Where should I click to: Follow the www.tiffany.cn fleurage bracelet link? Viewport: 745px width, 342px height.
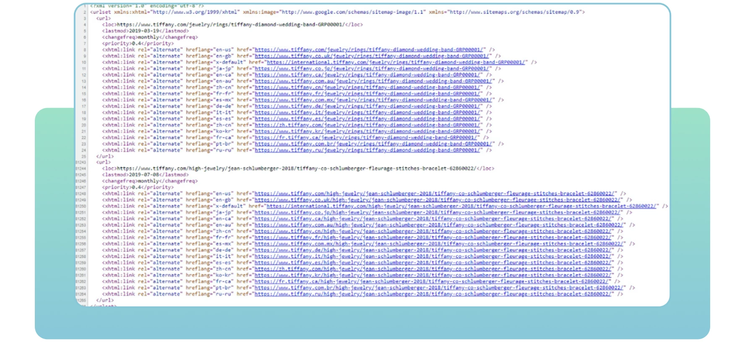[434, 231]
